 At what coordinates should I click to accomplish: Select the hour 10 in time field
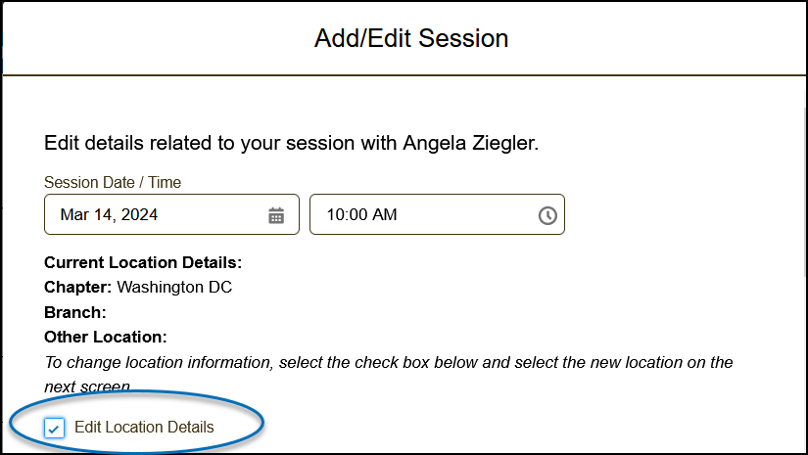[x=335, y=214]
